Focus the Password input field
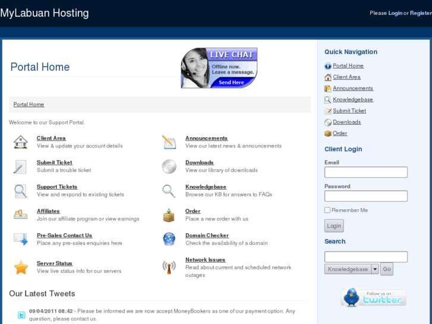 click(366, 196)
